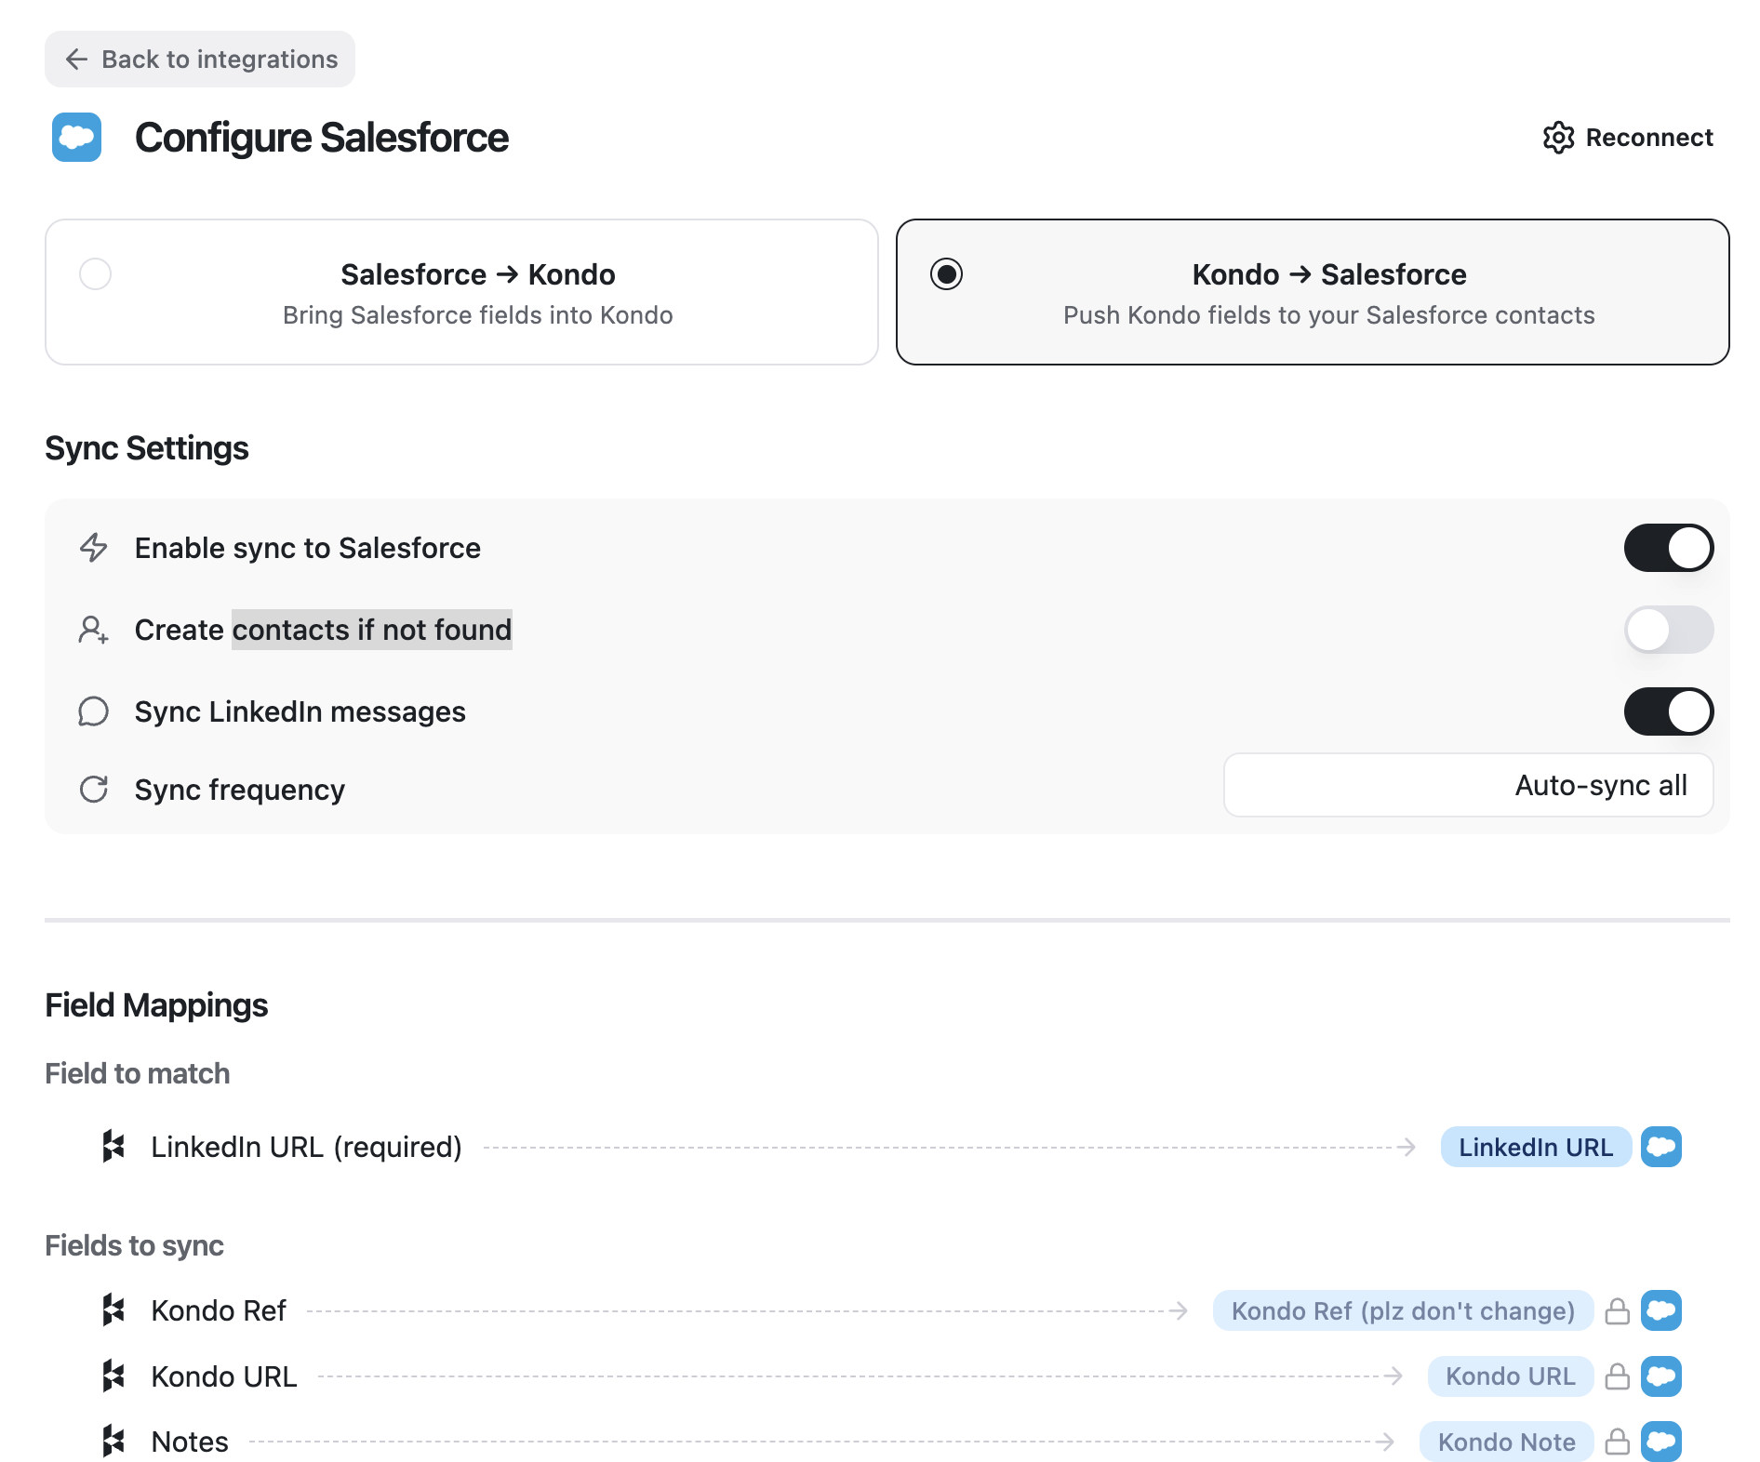Select the Kondo → Salesforce radio option

pyautogui.click(x=947, y=274)
